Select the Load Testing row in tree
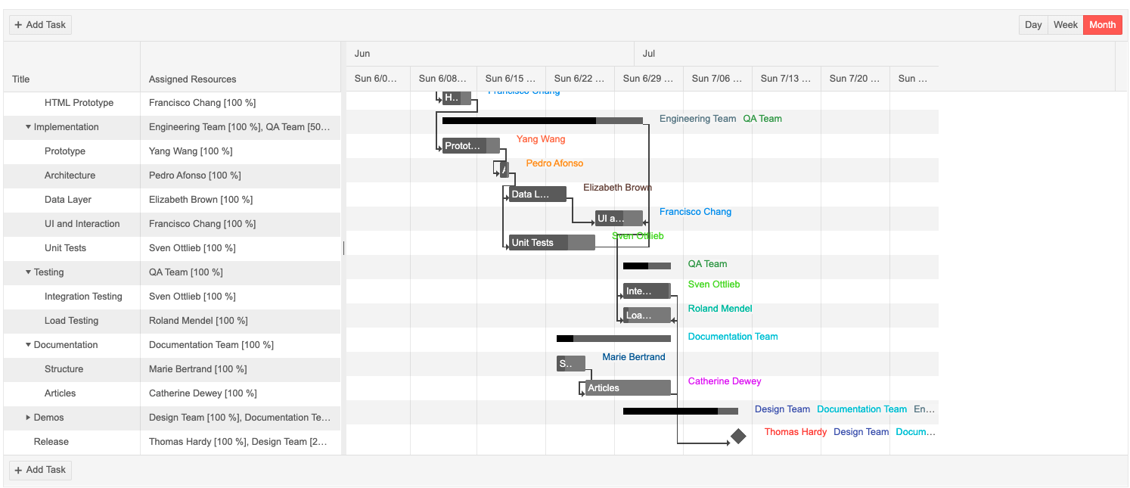The image size is (1130, 488). [x=172, y=321]
